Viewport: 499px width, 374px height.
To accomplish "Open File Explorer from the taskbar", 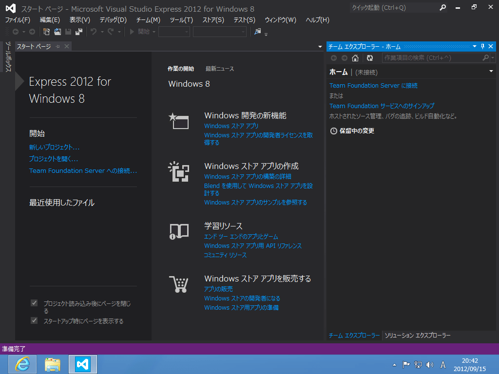I will [x=53, y=364].
